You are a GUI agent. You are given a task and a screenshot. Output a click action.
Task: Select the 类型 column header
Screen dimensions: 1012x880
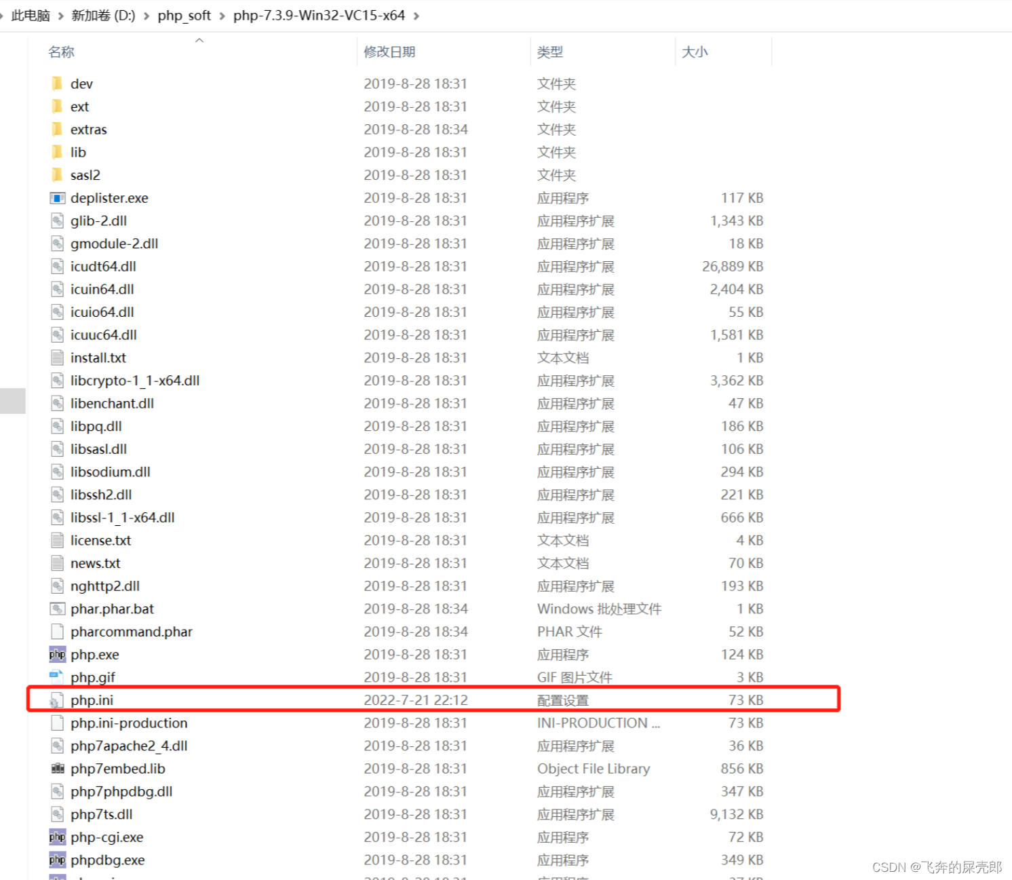click(x=550, y=51)
